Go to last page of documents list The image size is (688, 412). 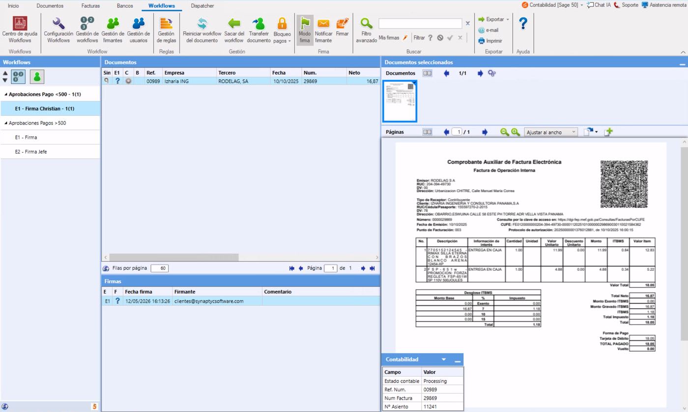tap(372, 268)
